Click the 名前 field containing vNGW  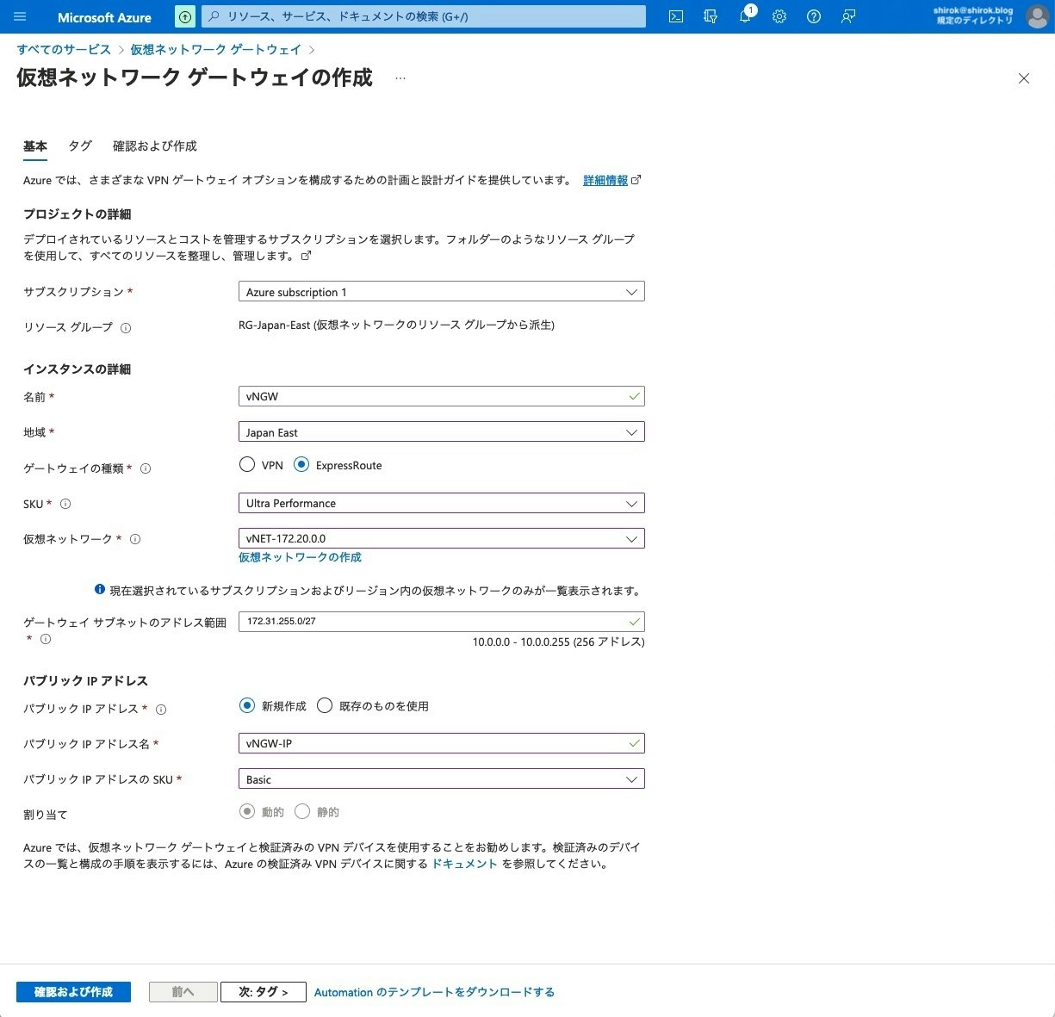(441, 396)
